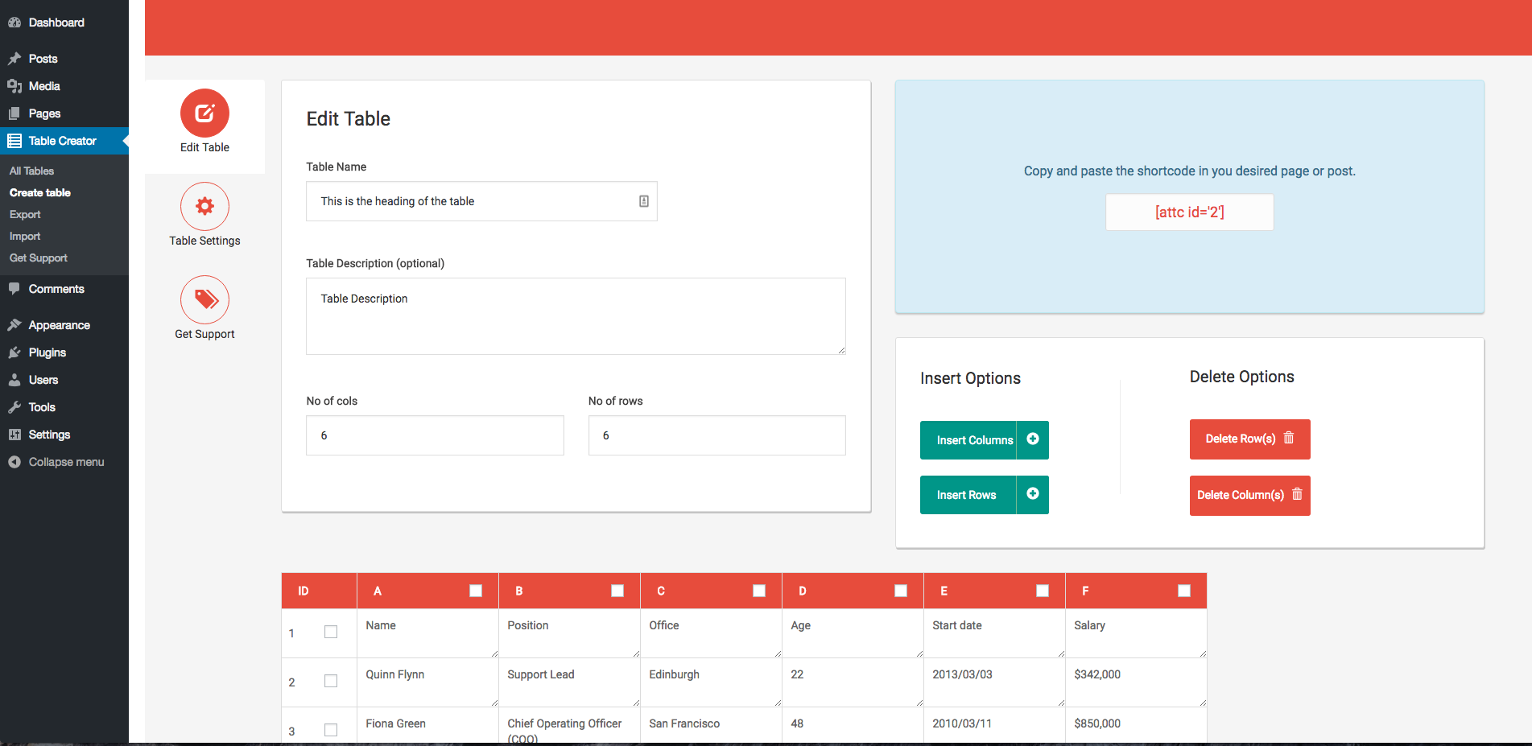Viewport: 1532px width, 746px height.
Task: Click the No of rows input field
Action: pos(717,435)
